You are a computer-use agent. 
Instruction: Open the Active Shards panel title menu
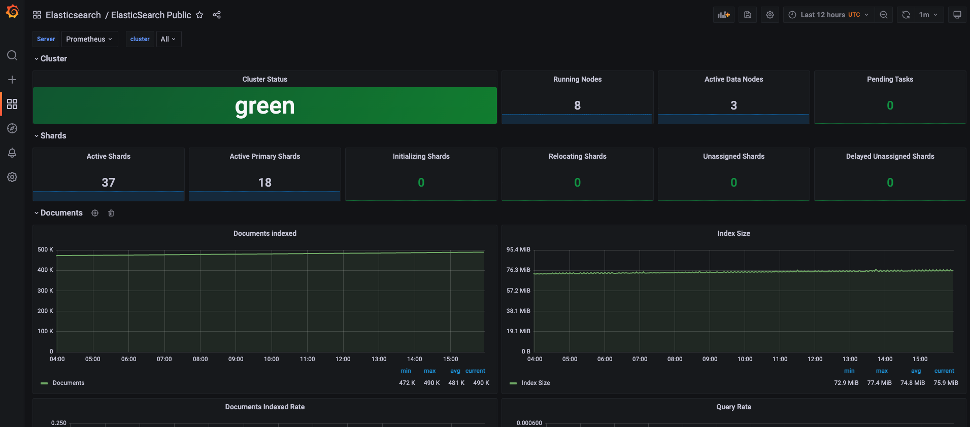[x=109, y=156]
